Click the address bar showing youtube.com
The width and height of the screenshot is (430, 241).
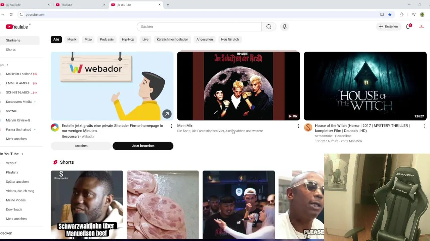[198, 15]
